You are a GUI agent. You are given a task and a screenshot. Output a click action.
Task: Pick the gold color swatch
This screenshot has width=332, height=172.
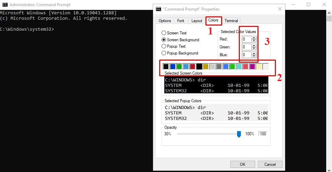click(x=206, y=67)
